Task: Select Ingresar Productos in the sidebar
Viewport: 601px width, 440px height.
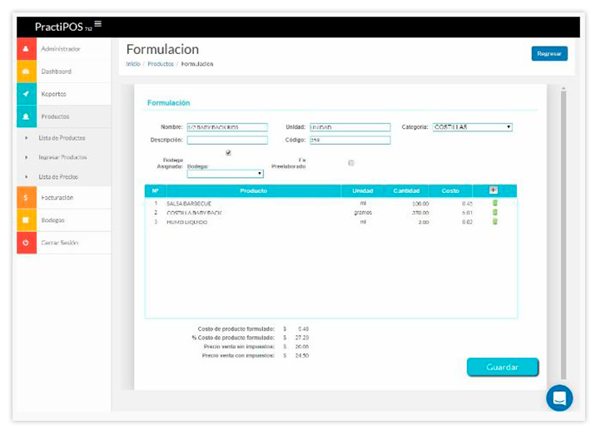Action: [x=62, y=157]
